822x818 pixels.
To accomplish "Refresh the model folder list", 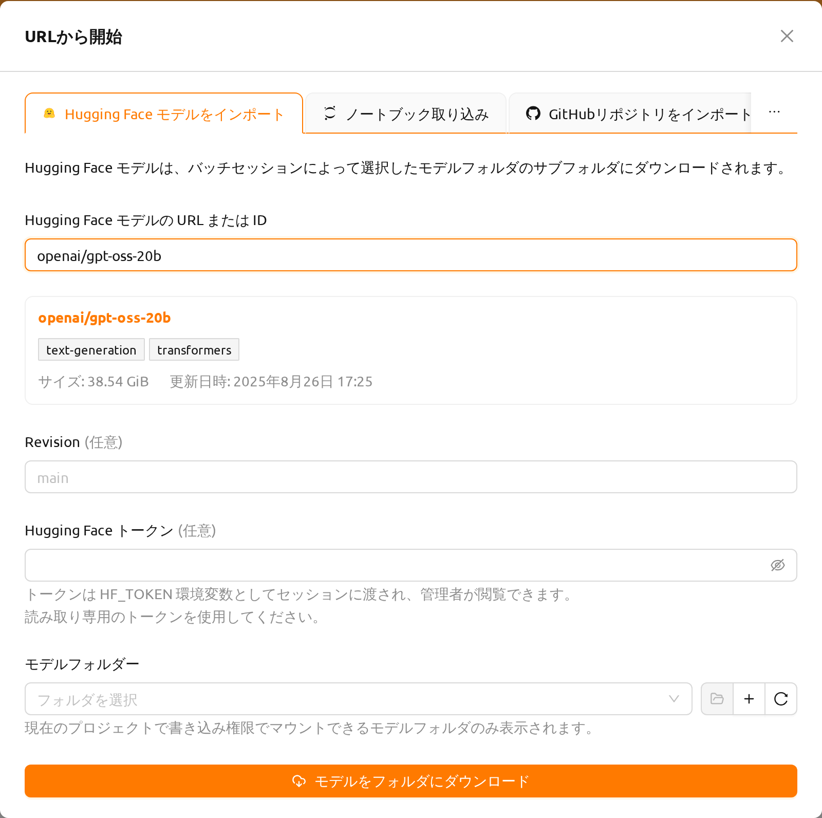I will click(781, 699).
